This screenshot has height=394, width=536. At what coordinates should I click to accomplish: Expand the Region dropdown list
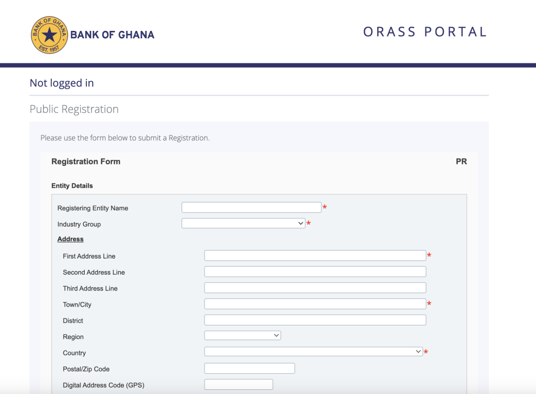click(x=242, y=336)
